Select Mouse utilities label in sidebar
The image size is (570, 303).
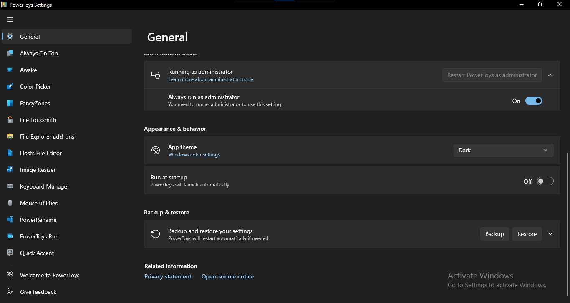pyautogui.click(x=39, y=203)
